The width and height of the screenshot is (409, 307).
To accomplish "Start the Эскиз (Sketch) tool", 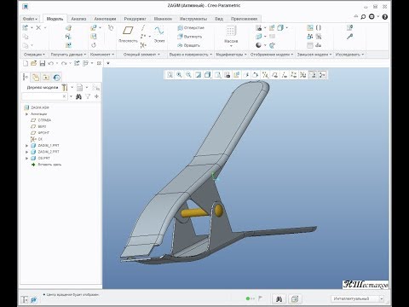I will [x=159, y=34].
